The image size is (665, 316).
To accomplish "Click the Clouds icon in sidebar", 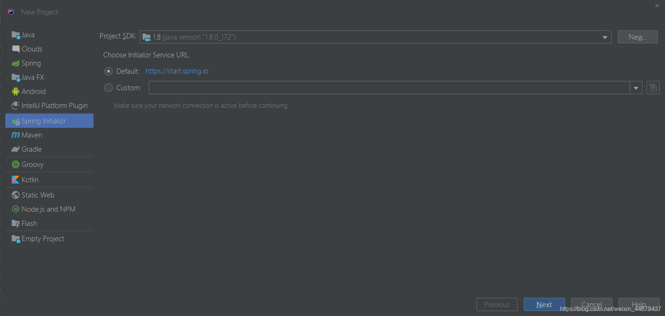I will (x=16, y=49).
